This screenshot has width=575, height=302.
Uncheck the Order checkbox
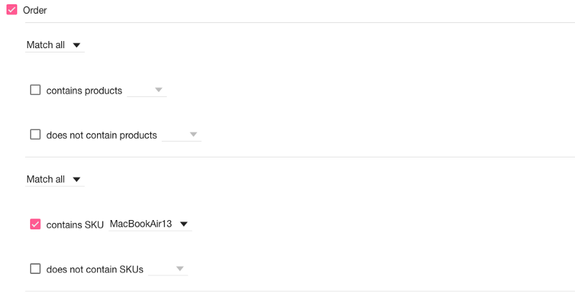(11, 10)
